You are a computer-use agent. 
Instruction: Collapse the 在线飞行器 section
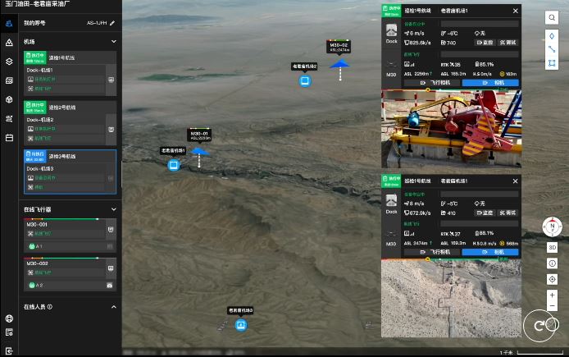point(113,210)
